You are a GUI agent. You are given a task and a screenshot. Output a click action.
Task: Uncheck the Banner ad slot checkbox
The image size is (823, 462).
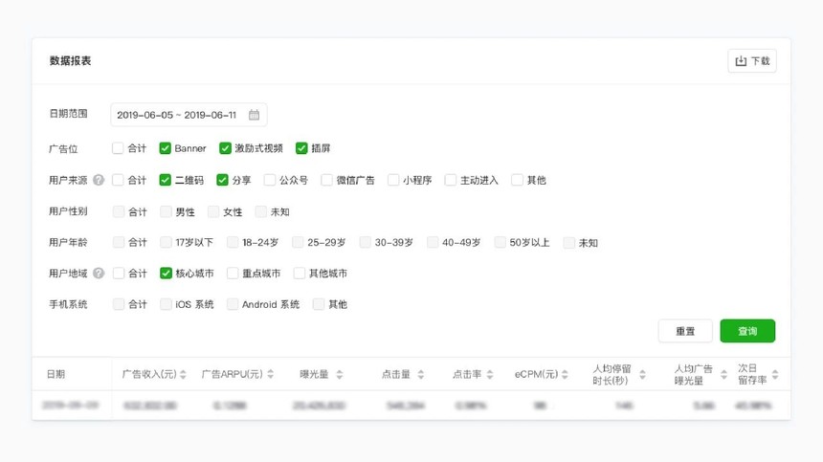click(165, 148)
